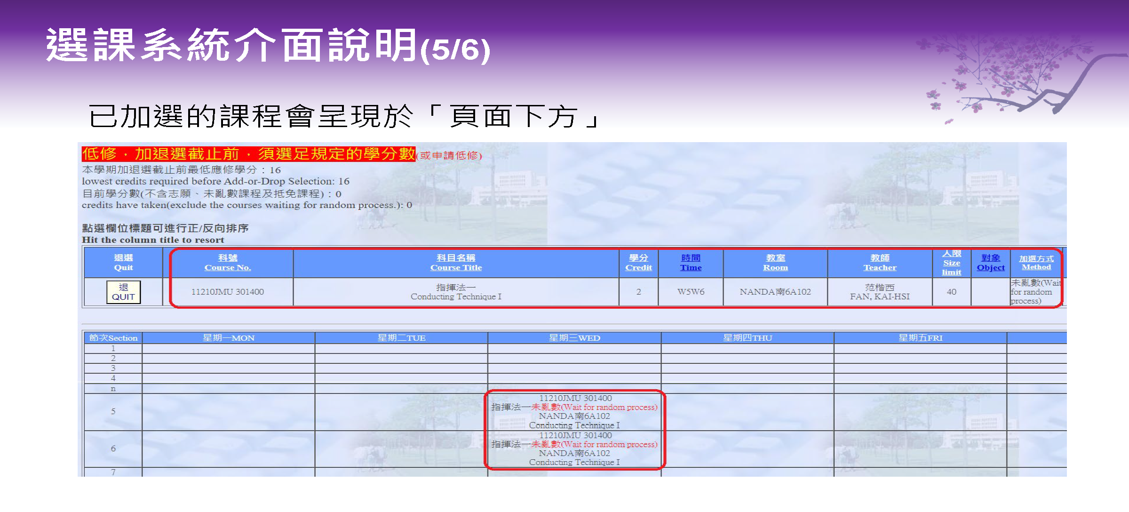Select section number 6 in timetable
The image size is (1129, 512).
[113, 449]
